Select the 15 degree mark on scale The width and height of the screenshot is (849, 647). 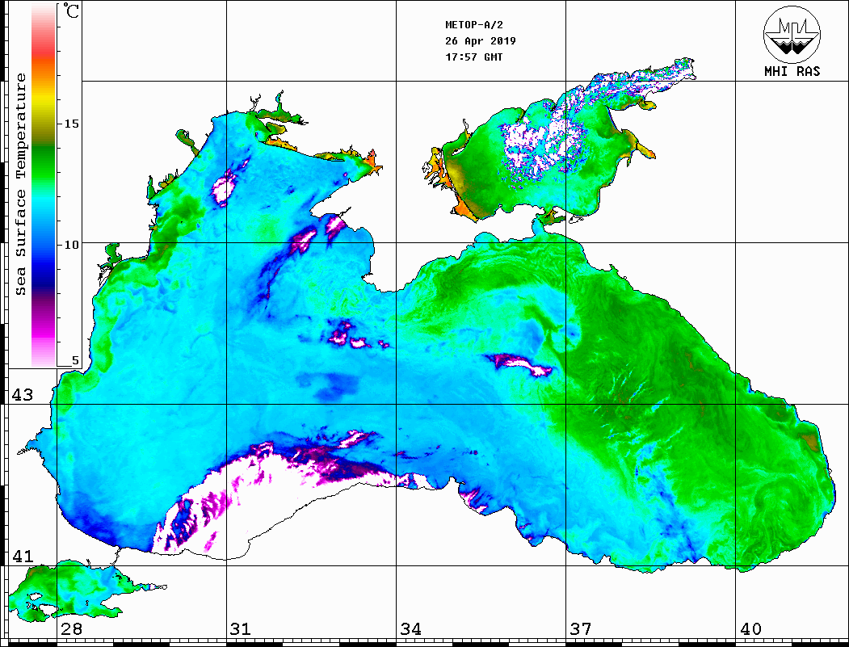coord(71,124)
